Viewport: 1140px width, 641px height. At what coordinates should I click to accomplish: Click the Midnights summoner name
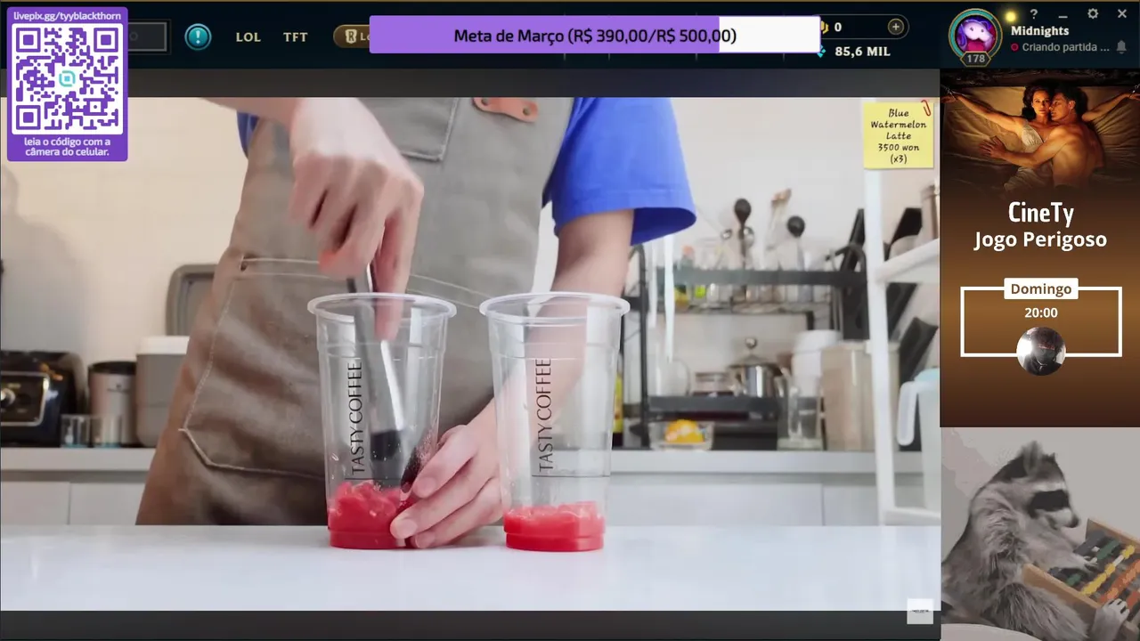(x=1039, y=30)
